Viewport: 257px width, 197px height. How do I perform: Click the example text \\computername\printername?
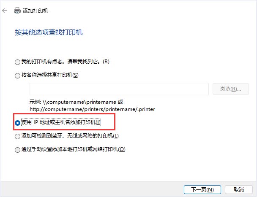pos(79,102)
